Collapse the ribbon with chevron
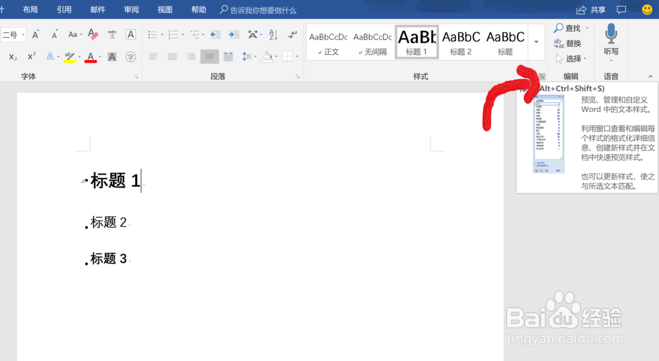Image resolution: width=659 pixels, height=361 pixels. (650, 76)
